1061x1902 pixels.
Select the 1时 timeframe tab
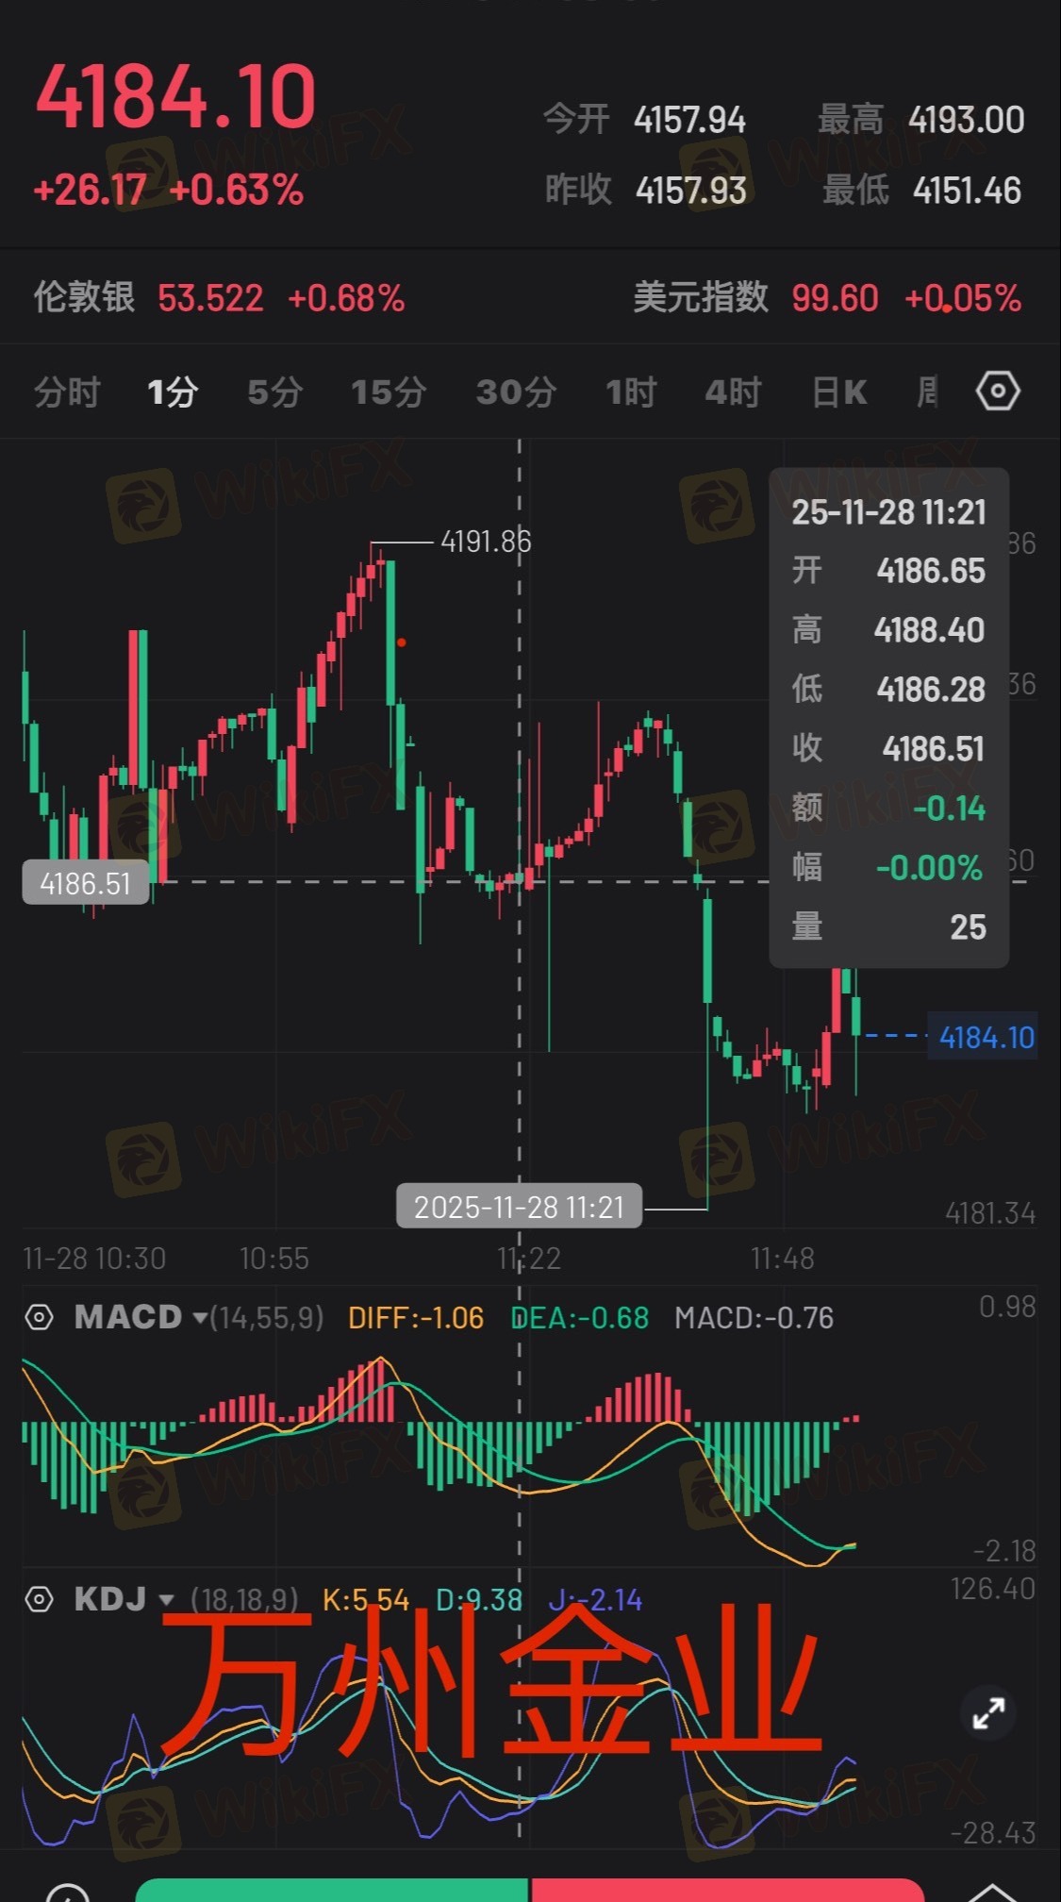(x=630, y=392)
